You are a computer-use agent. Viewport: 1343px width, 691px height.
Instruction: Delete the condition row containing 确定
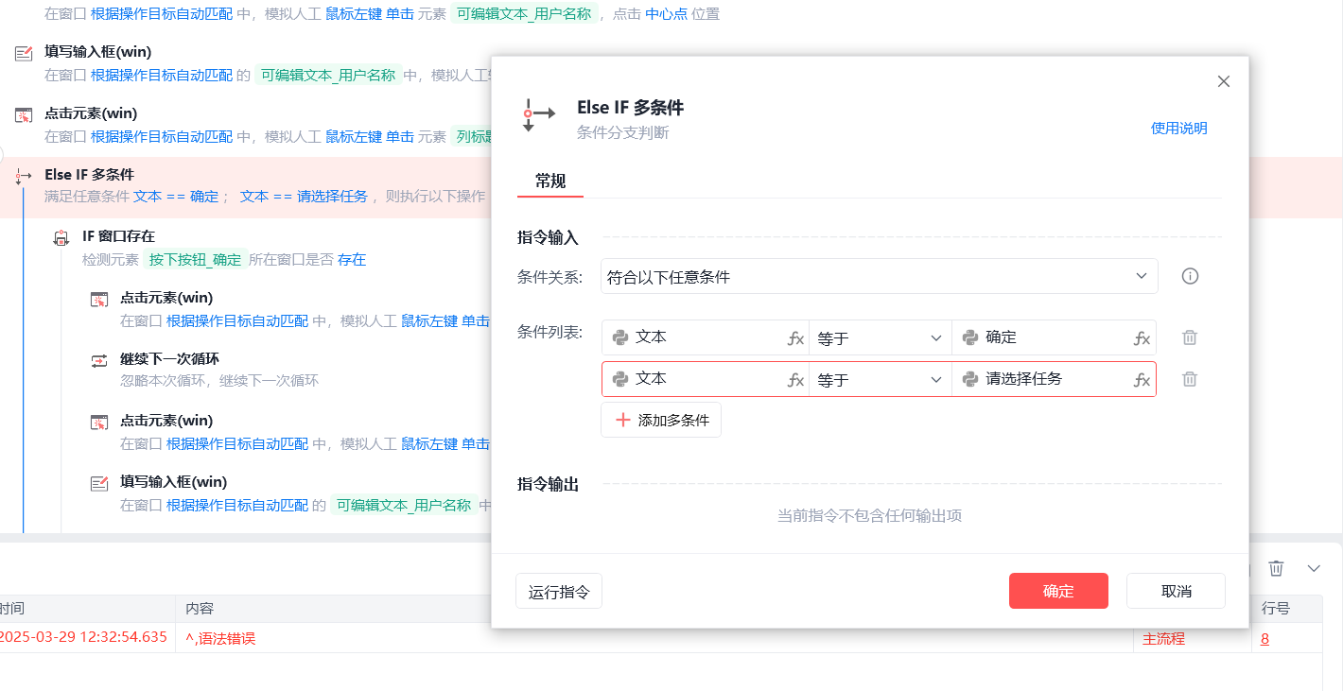click(1190, 337)
